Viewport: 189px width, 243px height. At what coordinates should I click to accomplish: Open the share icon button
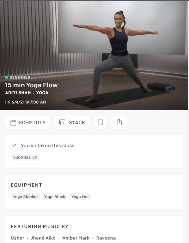click(119, 123)
